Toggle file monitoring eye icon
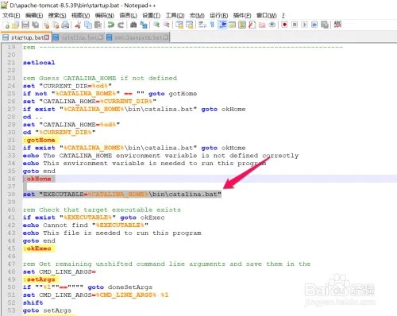The image size is (397, 316). pos(272,25)
